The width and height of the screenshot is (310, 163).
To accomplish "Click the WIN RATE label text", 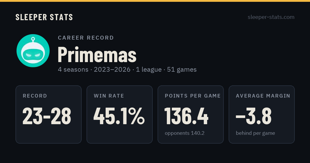I will [109, 96].
